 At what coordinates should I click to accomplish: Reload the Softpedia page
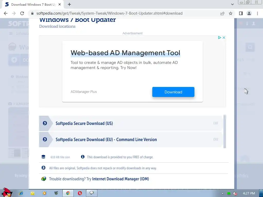tap(22, 13)
